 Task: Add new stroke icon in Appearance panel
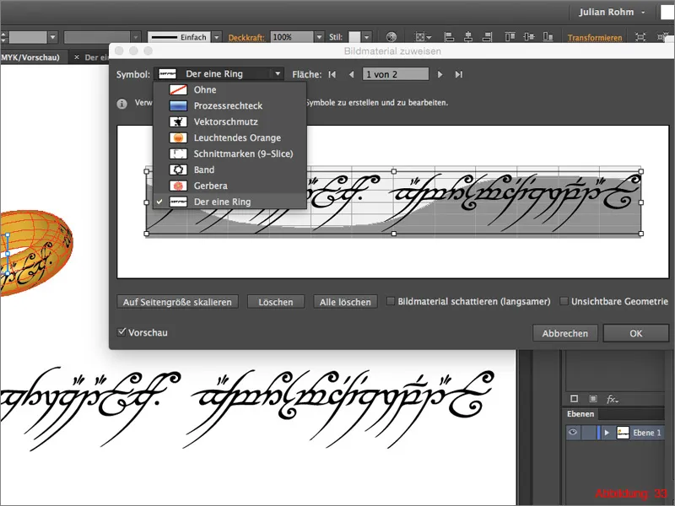(574, 398)
